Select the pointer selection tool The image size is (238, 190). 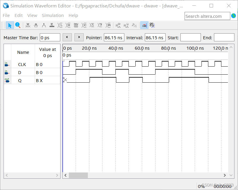click(x=10, y=25)
